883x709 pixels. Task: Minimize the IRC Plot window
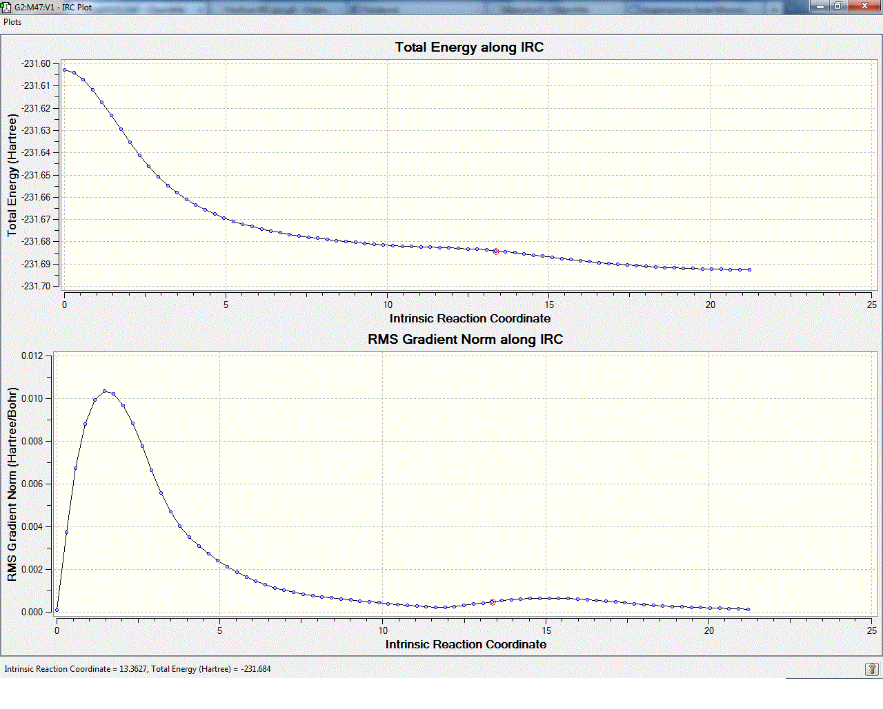(820, 6)
